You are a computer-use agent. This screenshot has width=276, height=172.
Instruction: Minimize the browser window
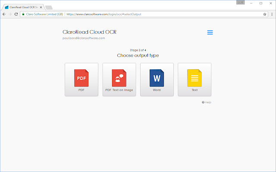click(x=251, y=3)
